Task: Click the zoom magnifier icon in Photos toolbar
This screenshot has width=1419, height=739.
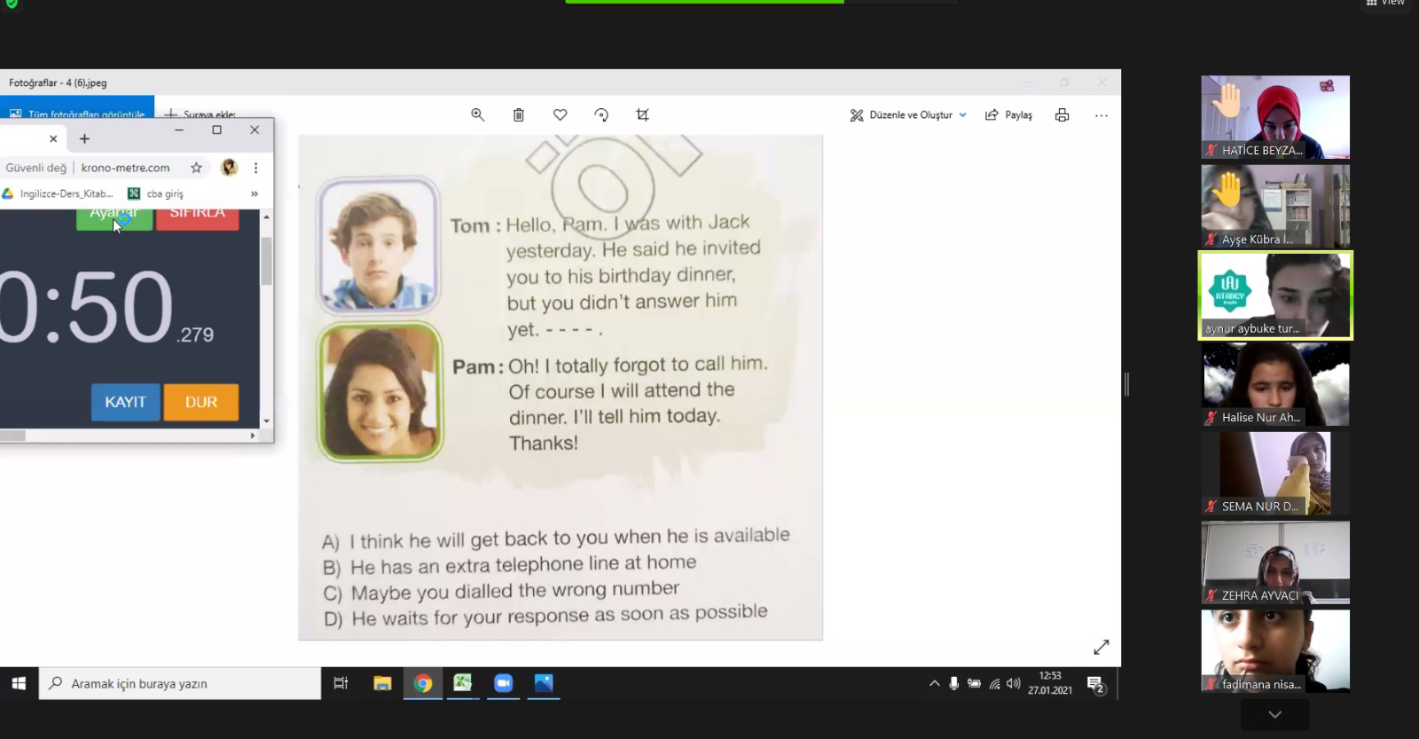Action: tap(478, 114)
